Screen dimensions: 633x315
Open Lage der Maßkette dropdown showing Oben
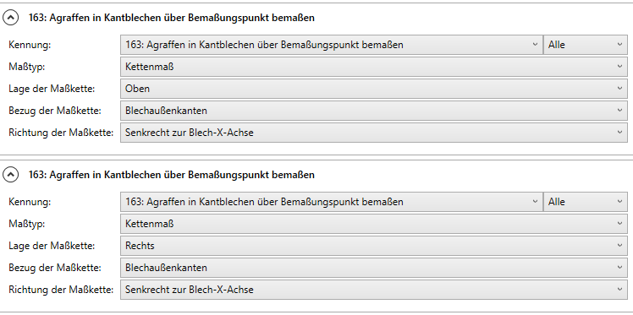pos(374,89)
